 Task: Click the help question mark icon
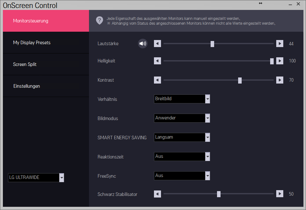(x=100, y=20)
